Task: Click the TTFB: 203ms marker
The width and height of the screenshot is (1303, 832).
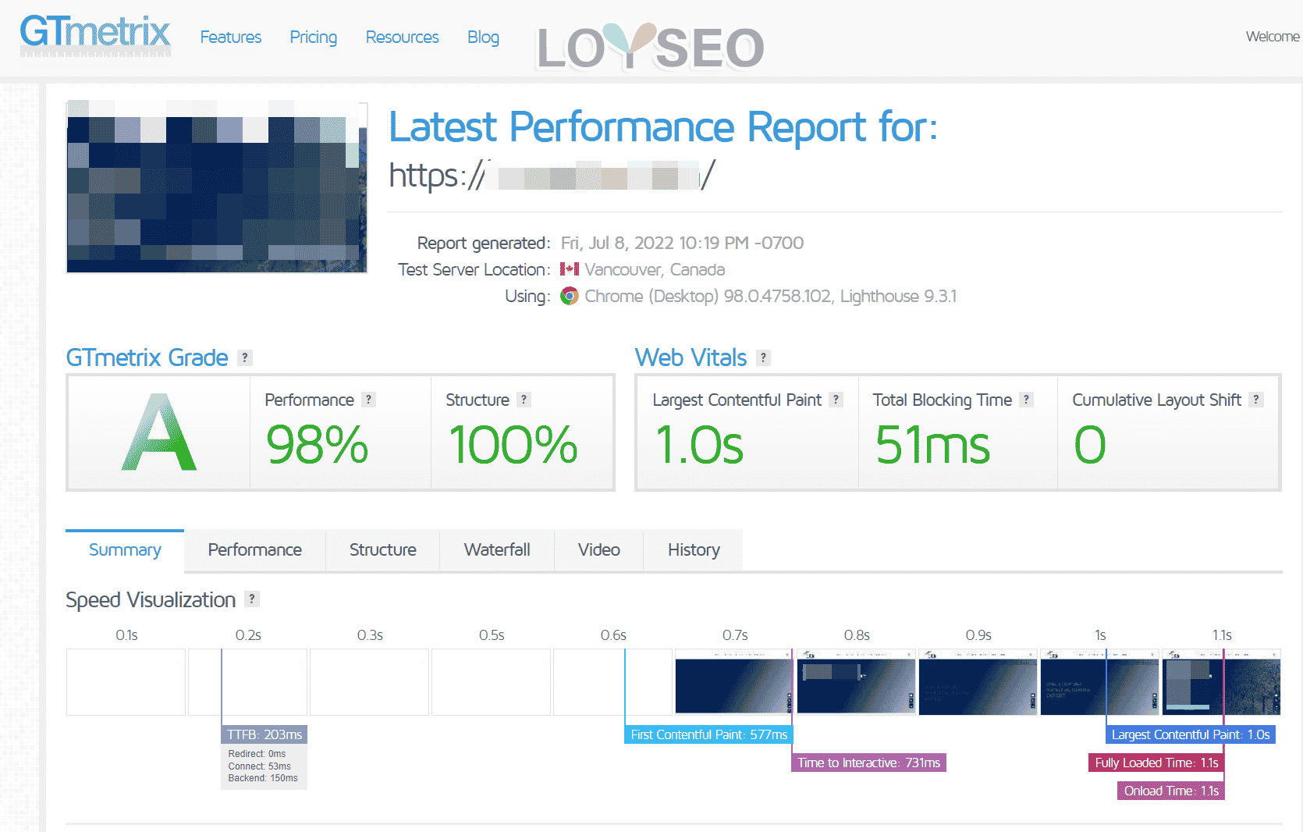Action: (265, 734)
